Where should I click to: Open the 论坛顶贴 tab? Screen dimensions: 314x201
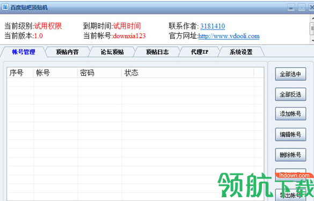[112, 52]
